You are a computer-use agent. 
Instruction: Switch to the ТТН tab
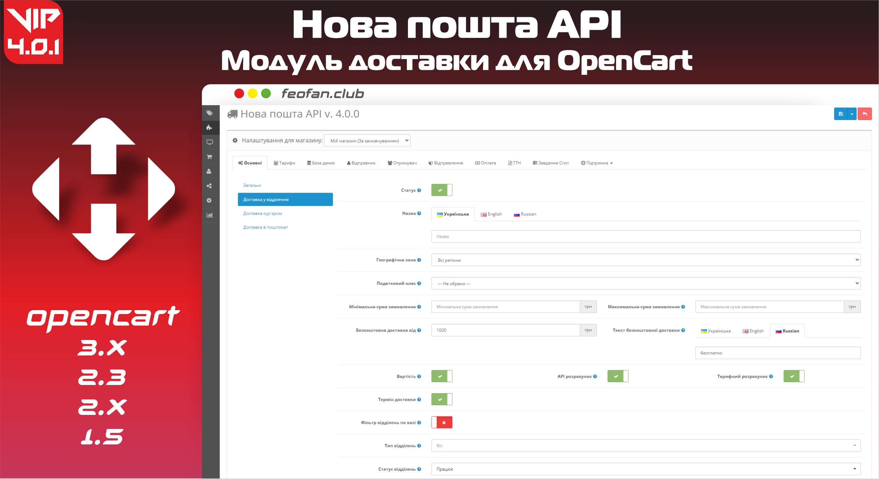click(x=514, y=163)
